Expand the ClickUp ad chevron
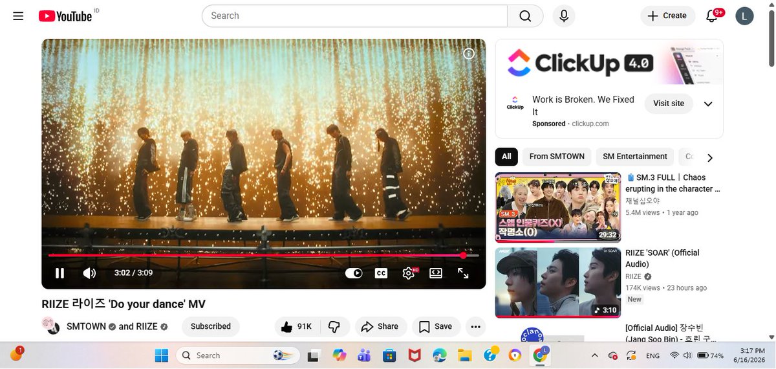Image resolution: width=776 pixels, height=369 pixels. (x=708, y=104)
